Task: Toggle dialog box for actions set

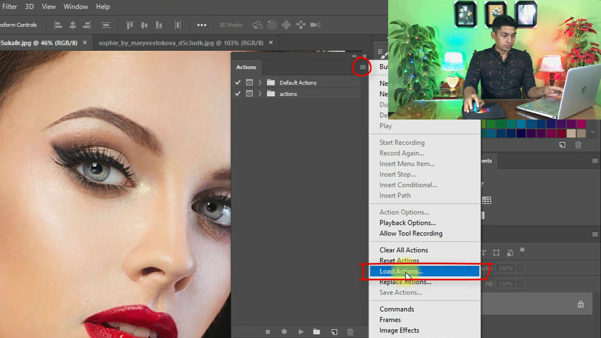Action: pos(249,93)
